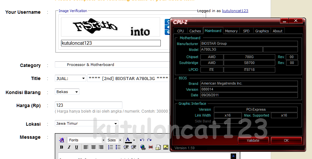Select Mainboard tab in CPU-Z
Viewport: 312px width, 159px height.
[x=213, y=31]
